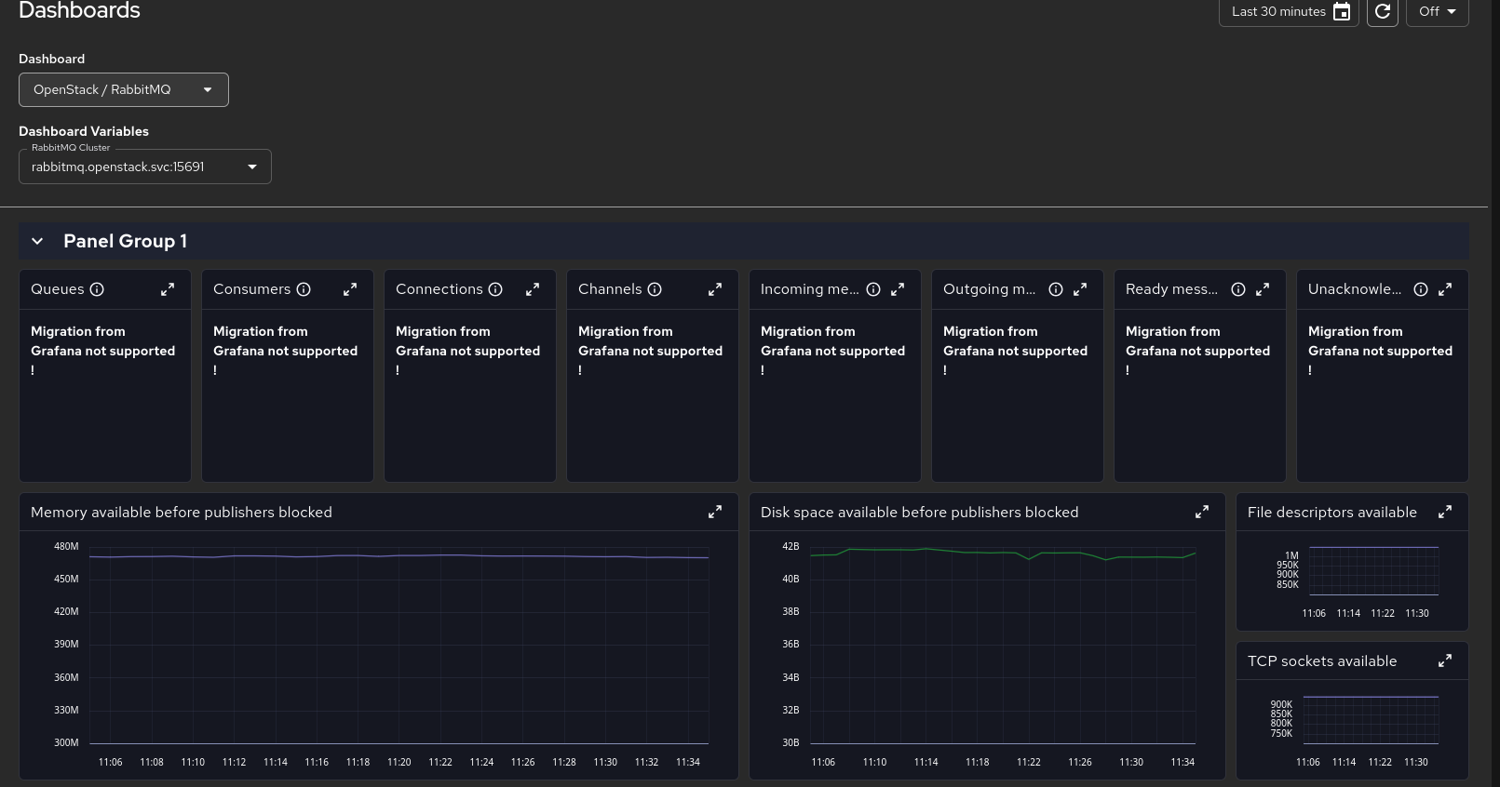This screenshot has height=787, width=1500.
Task: Open the calendar time range picker
Action: pos(1342,11)
